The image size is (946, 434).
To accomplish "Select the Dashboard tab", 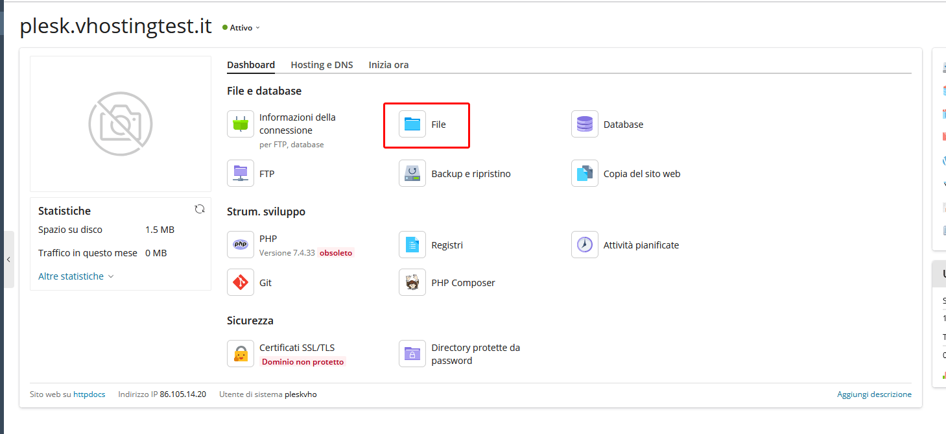I will tap(251, 65).
